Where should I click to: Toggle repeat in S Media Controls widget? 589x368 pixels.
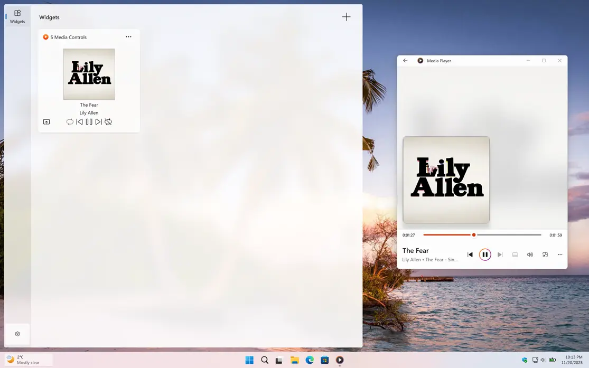point(70,122)
